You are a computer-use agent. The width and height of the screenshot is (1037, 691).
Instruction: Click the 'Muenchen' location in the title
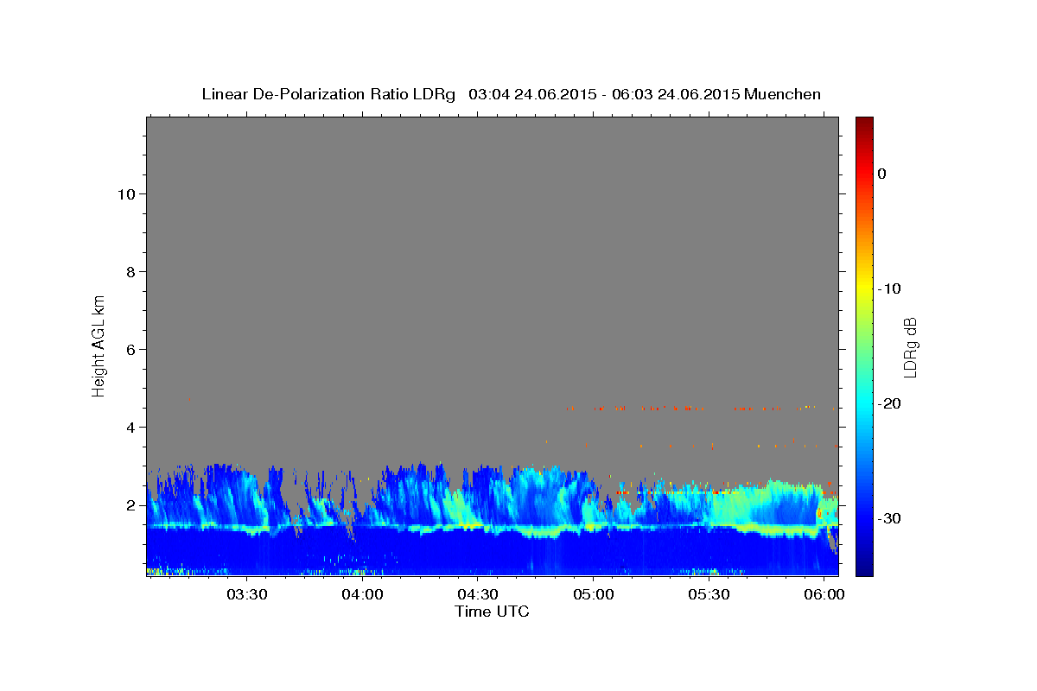pyautogui.click(x=782, y=94)
